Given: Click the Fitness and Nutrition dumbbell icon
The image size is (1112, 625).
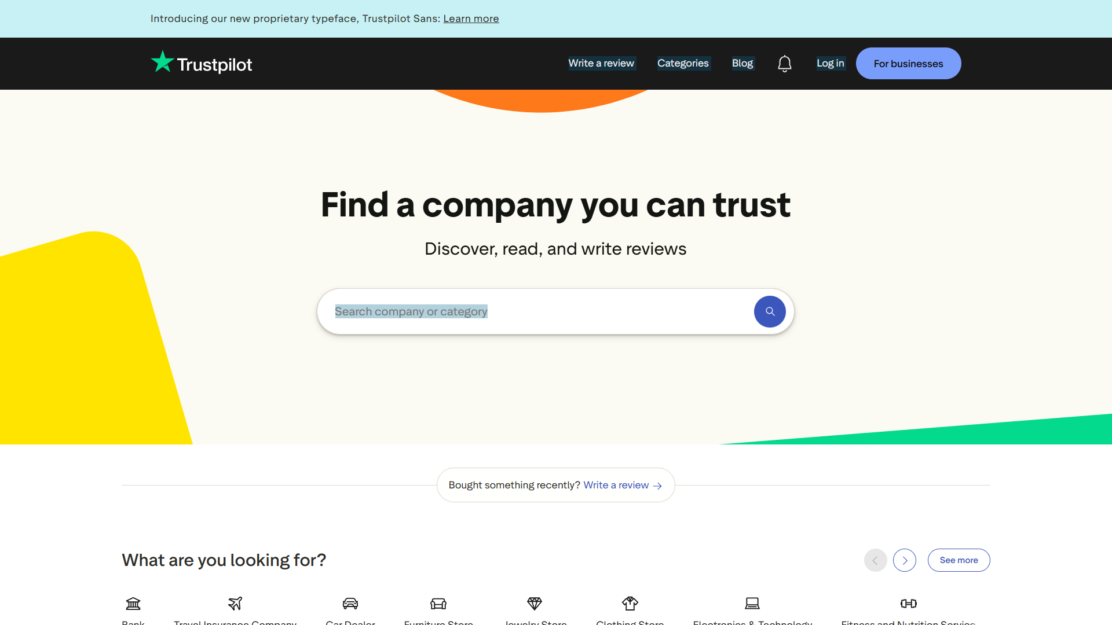Looking at the screenshot, I should pos(908,603).
